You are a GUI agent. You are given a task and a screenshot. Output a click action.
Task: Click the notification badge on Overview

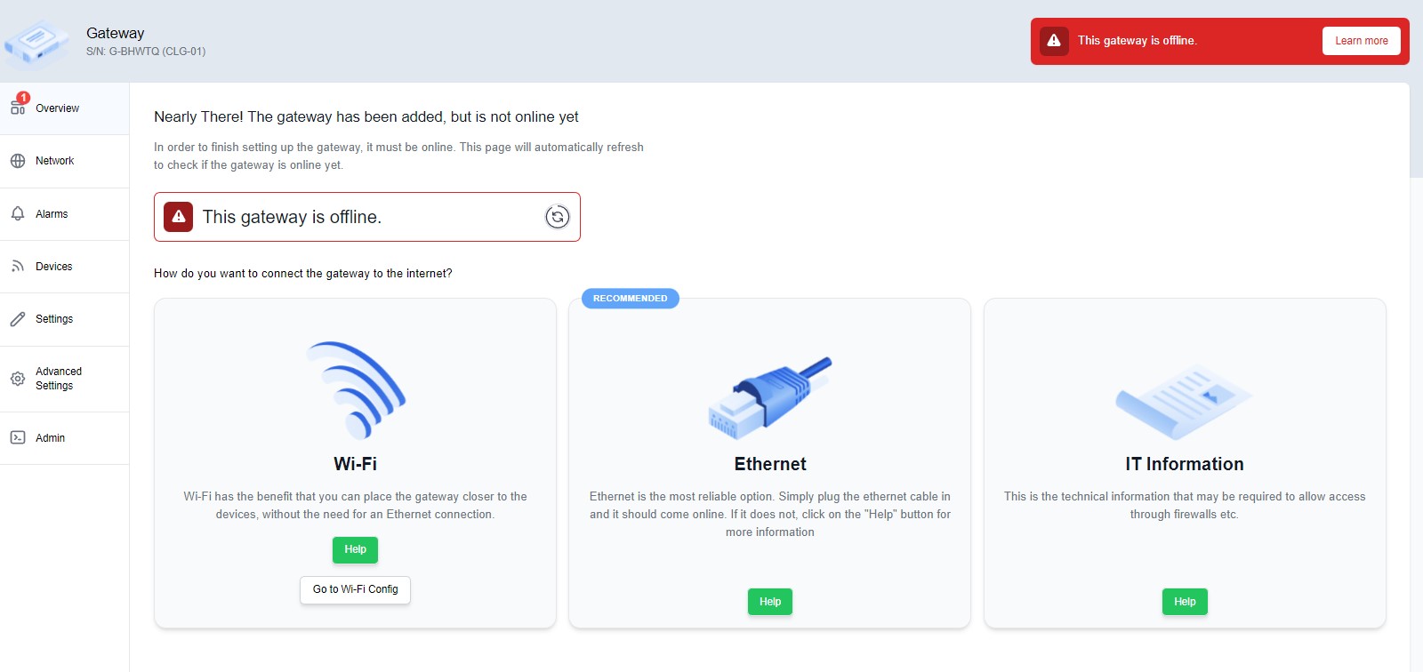pos(23,98)
